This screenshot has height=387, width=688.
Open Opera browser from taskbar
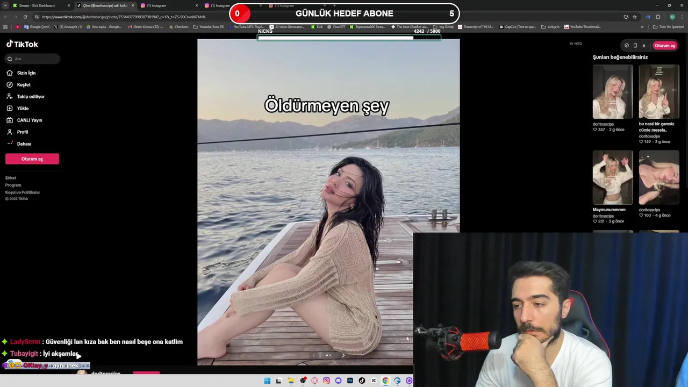(x=314, y=381)
